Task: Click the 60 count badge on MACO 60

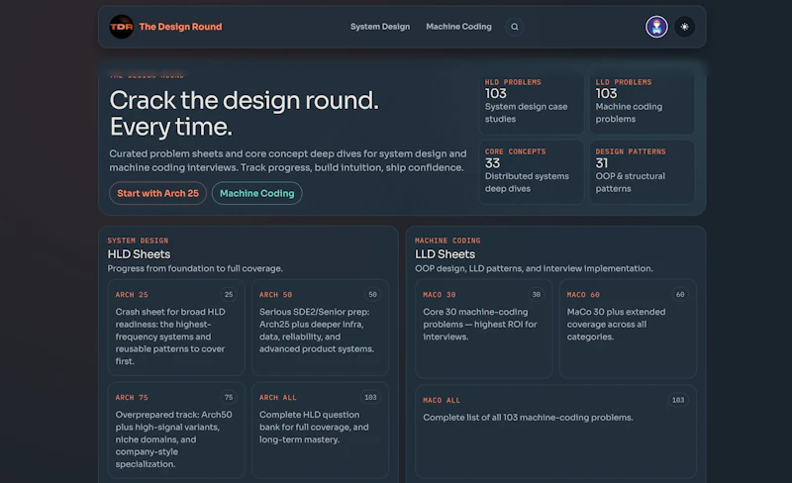Action: click(x=680, y=295)
